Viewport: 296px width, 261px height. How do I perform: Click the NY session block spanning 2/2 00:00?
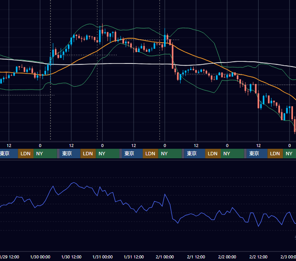(x=232, y=154)
